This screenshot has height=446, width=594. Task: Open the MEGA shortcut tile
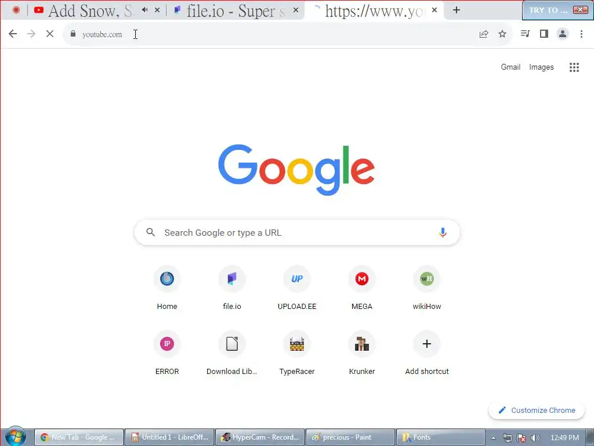[x=362, y=287]
